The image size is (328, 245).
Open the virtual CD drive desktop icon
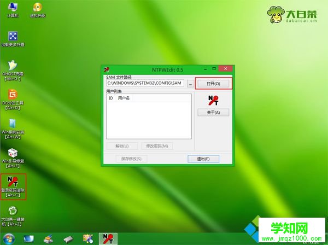(38, 10)
